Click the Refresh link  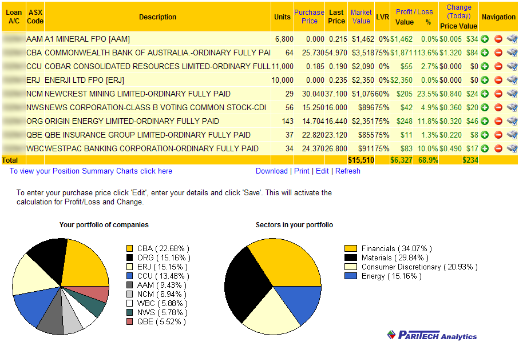pos(347,171)
